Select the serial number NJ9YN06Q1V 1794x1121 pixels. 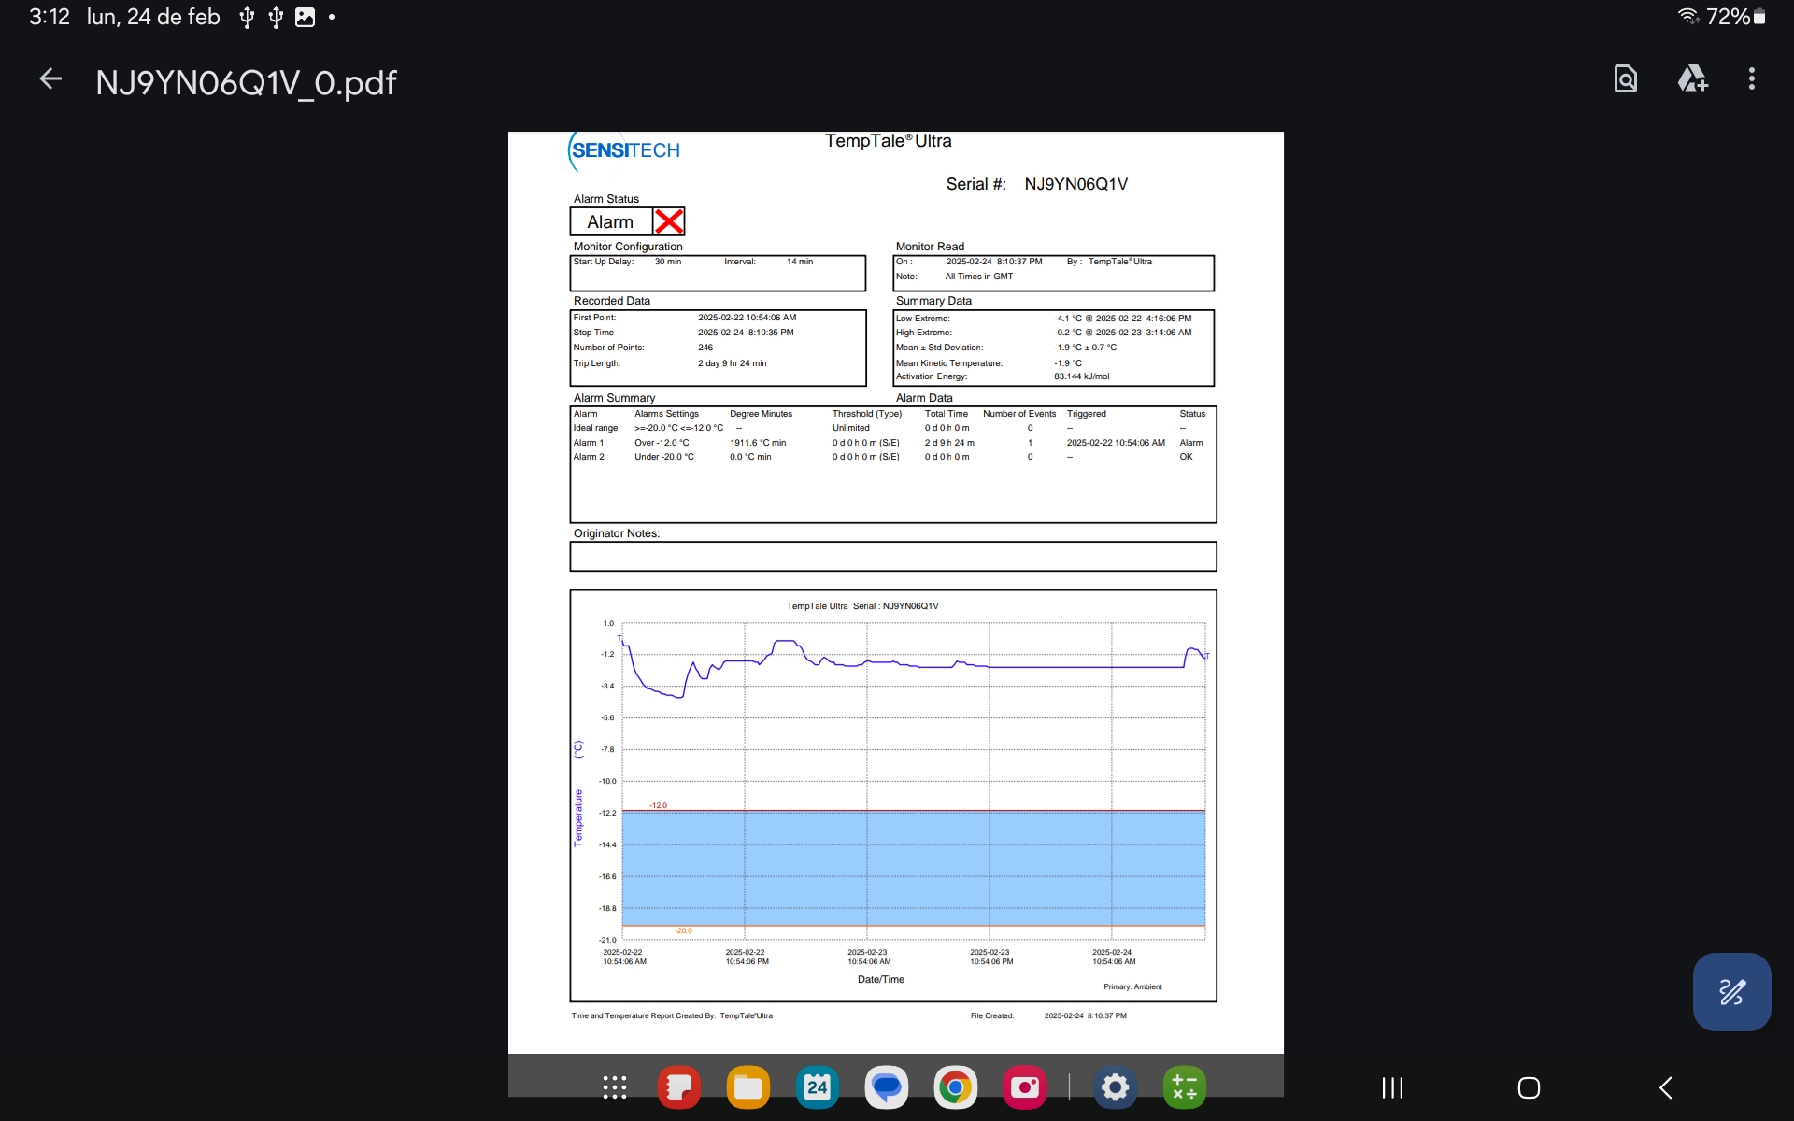click(1075, 184)
